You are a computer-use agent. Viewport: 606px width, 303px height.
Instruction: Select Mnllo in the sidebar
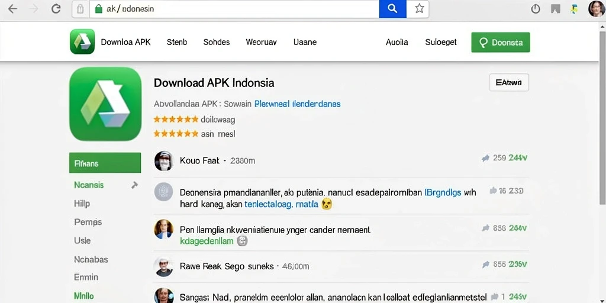(84, 296)
